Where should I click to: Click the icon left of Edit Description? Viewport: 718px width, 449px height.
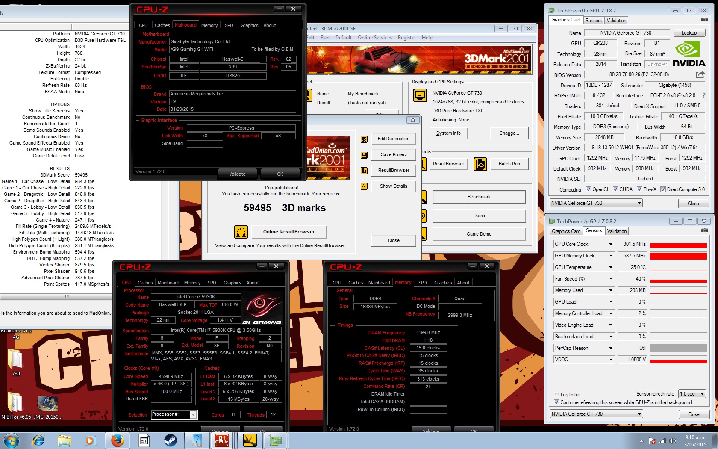click(364, 139)
